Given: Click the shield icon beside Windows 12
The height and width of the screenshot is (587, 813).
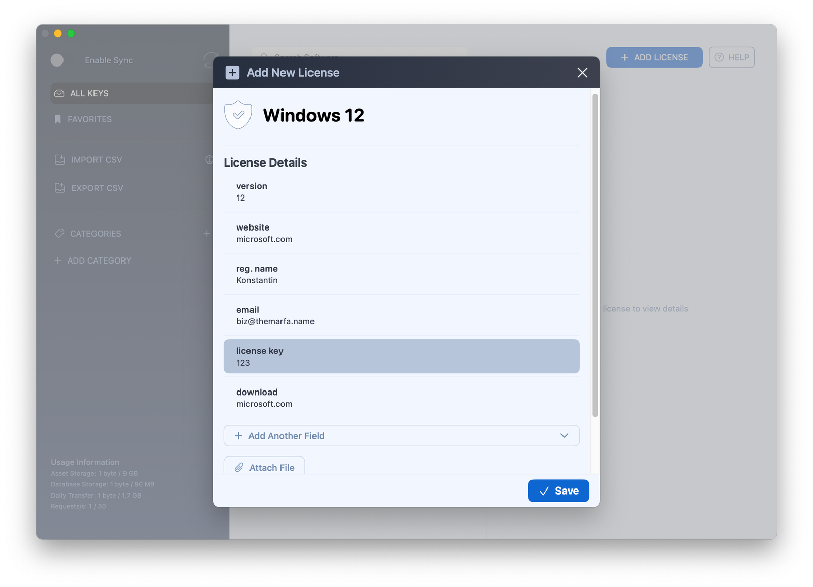Looking at the screenshot, I should [x=238, y=115].
